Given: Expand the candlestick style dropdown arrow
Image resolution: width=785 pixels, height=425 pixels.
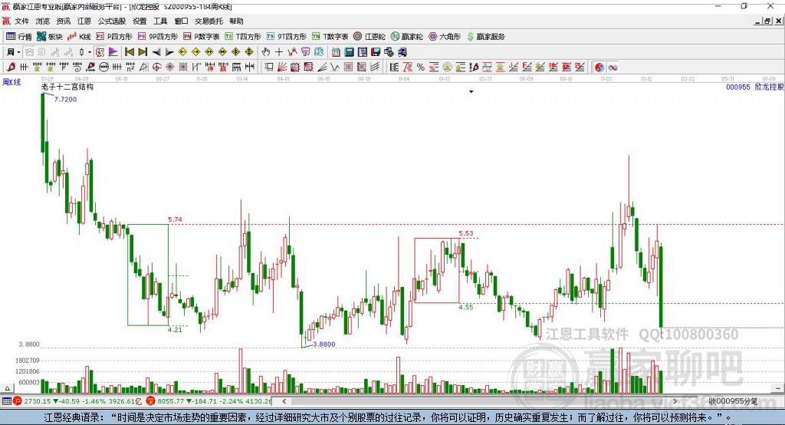Looking at the screenshot, I should click(x=90, y=52).
